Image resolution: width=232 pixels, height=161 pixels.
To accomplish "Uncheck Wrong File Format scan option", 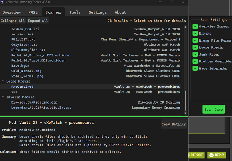I will click(x=195, y=40).
